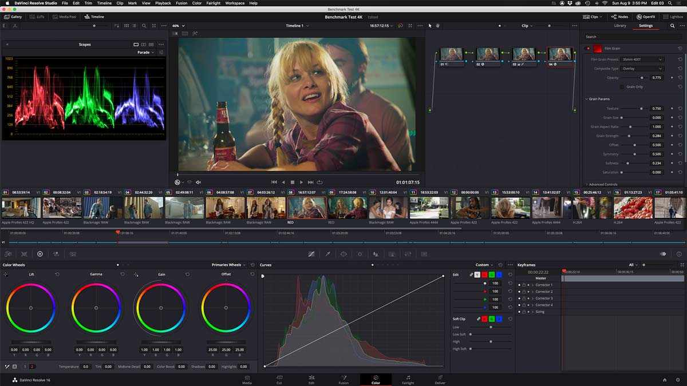Click the Grain Strength slider handle
The width and height of the screenshot is (687, 386).
[x=629, y=136]
